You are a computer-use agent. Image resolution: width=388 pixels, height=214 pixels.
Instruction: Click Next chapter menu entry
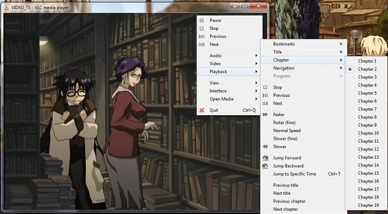pyautogui.click(x=303, y=210)
